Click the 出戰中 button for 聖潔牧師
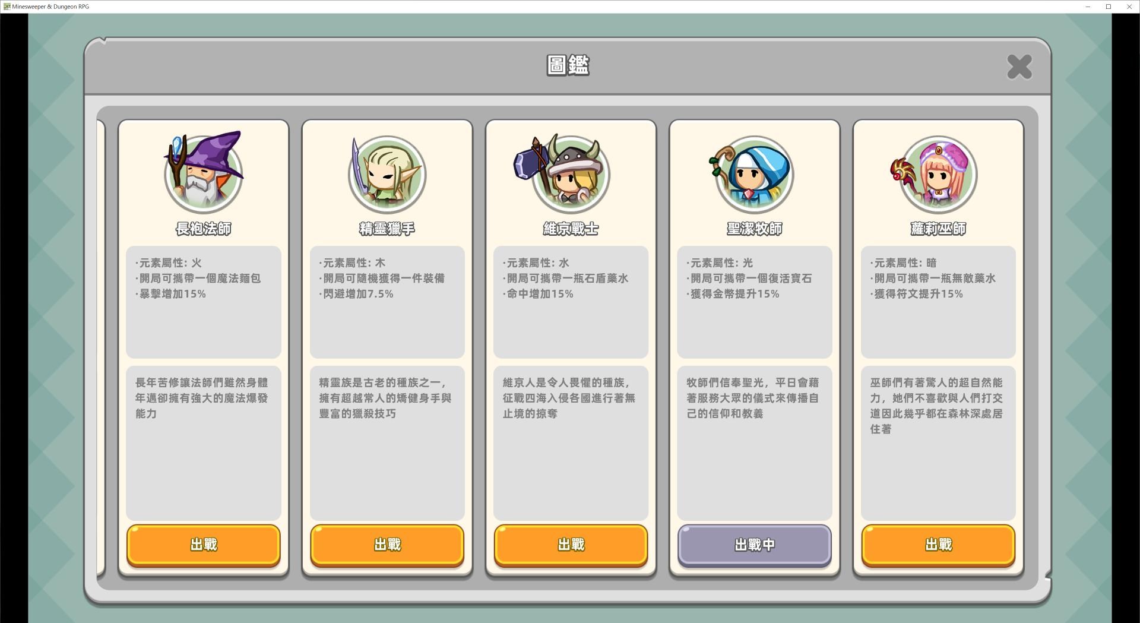The height and width of the screenshot is (623, 1140). pos(754,545)
